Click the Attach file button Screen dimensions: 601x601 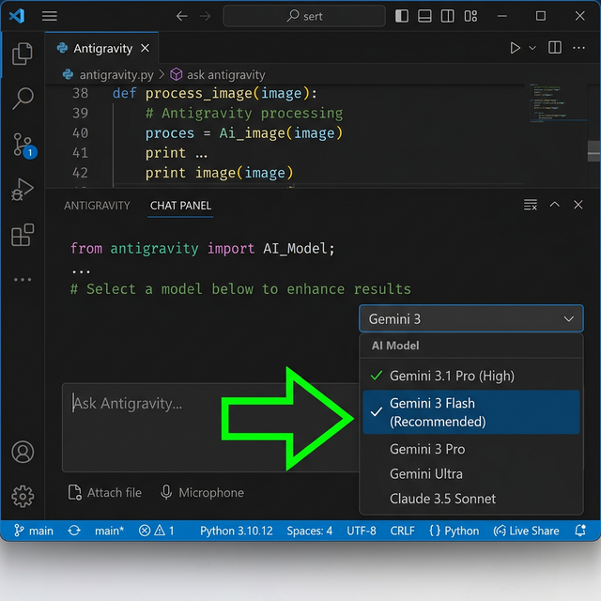click(x=104, y=492)
